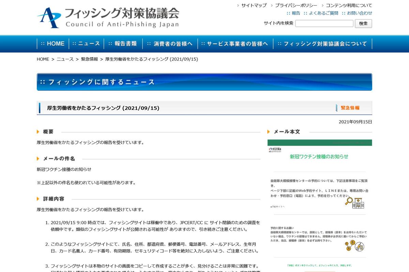The height and width of the screenshot is (272, 409).
Task: Click ニュース in the breadcrumb trail
Action: coord(65,59)
